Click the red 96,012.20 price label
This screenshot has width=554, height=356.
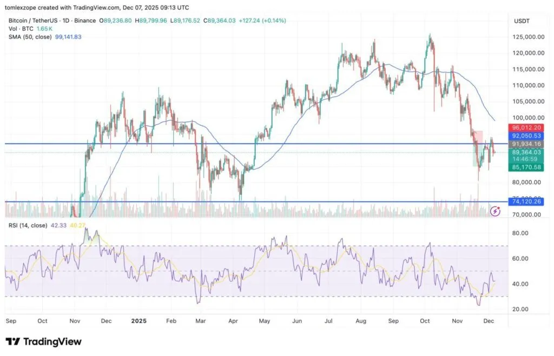coord(526,127)
